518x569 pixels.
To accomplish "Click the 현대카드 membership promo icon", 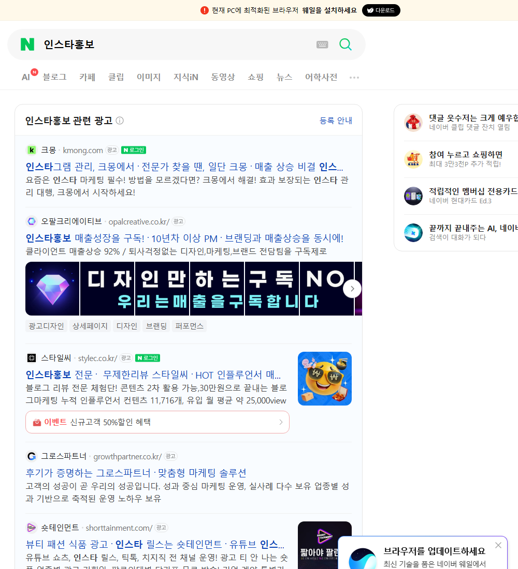I will (x=413, y=196).
